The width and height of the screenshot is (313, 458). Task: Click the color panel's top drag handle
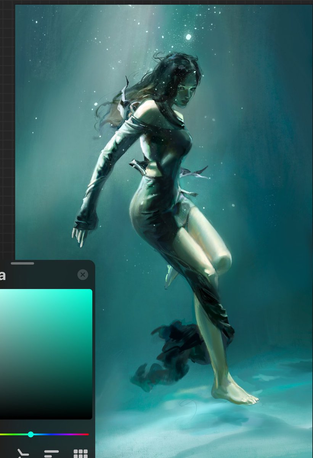point(22,263)
